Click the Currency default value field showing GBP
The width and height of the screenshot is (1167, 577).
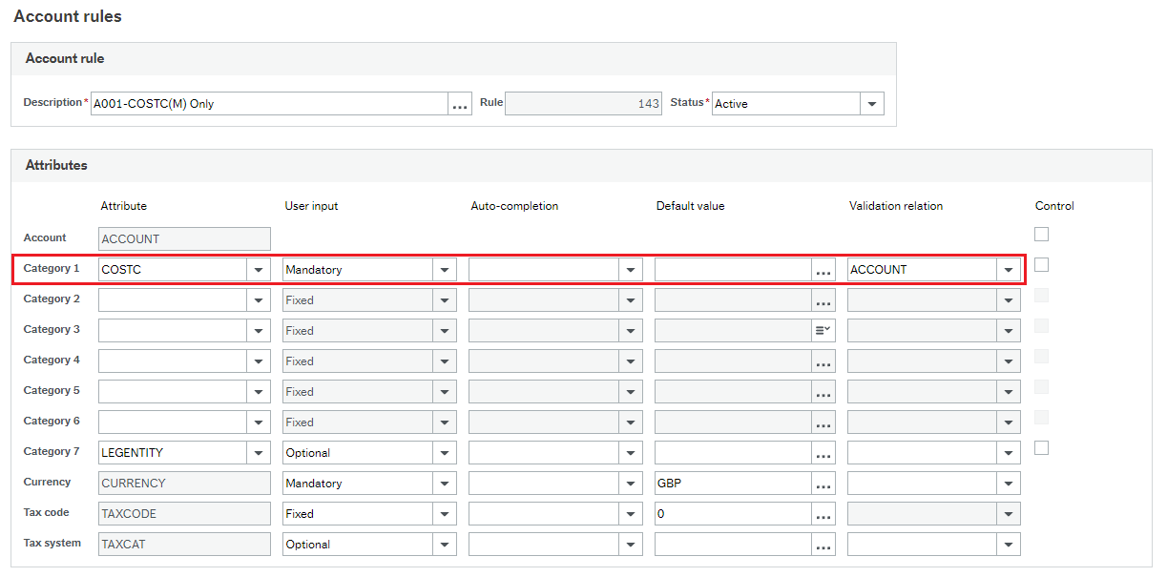[x=735, y=483]
